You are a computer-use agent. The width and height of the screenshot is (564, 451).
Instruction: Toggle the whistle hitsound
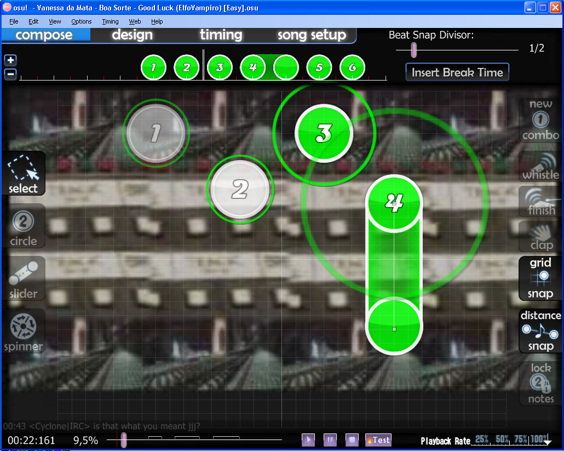coord(540,166)
